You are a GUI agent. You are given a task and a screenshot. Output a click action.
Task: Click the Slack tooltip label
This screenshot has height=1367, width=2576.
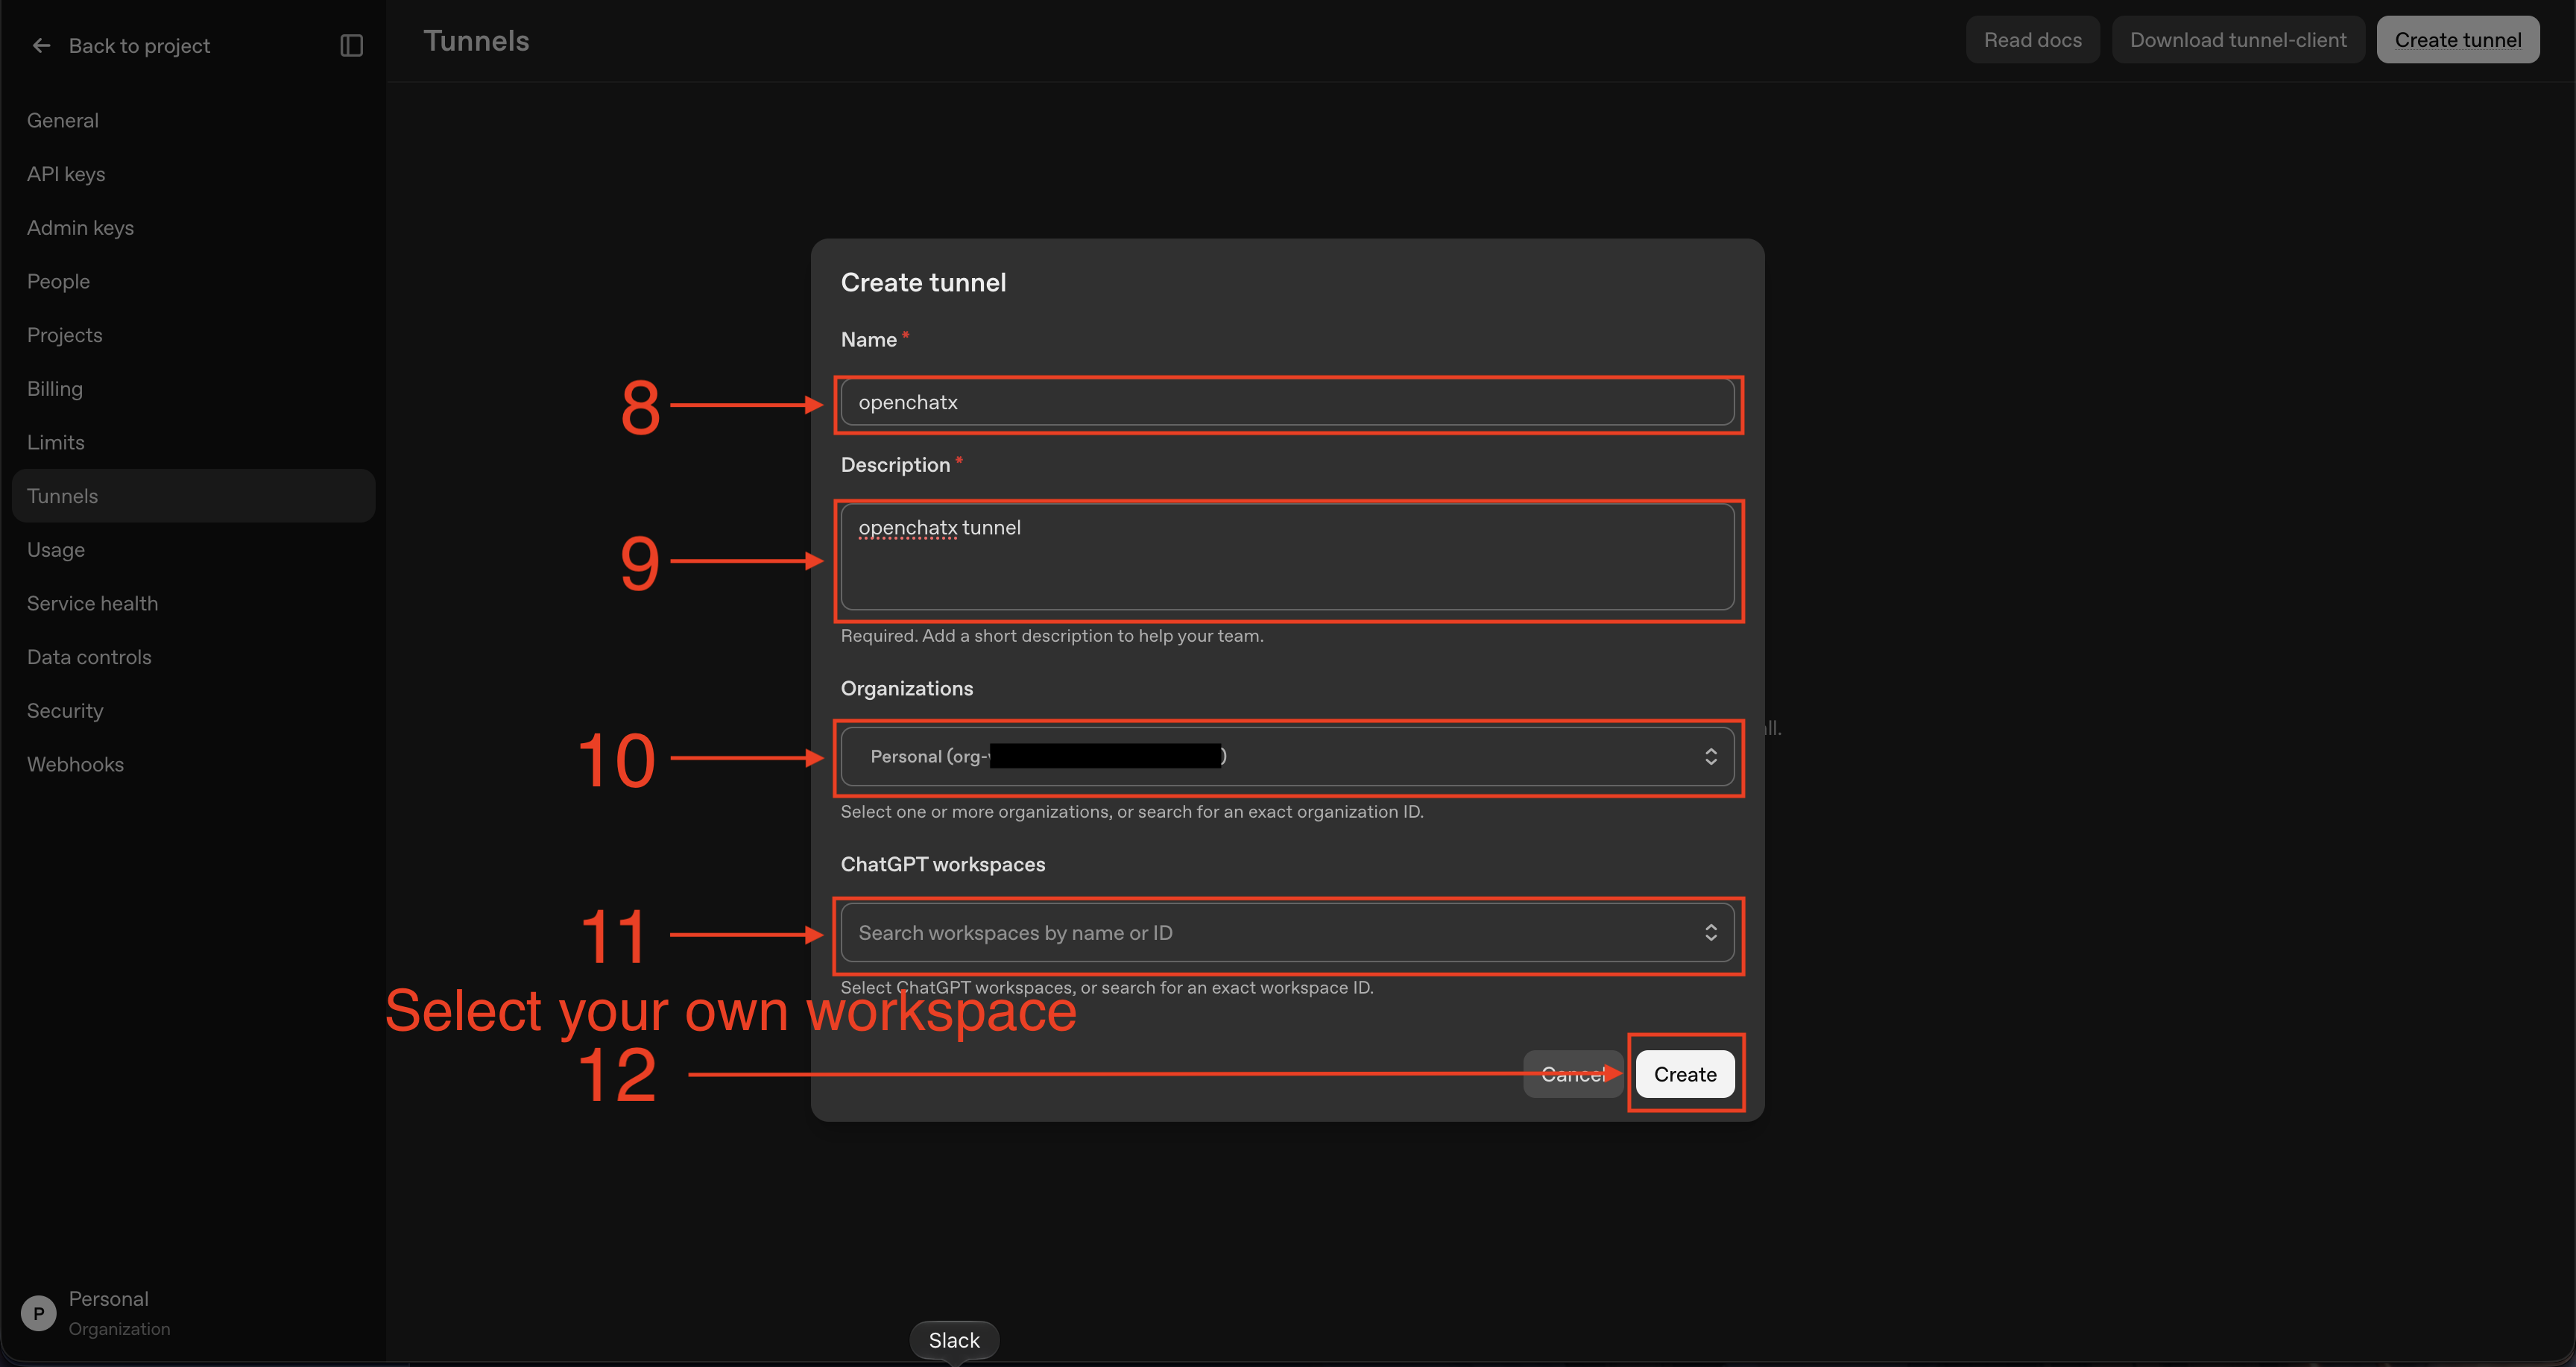[954, 1340]
